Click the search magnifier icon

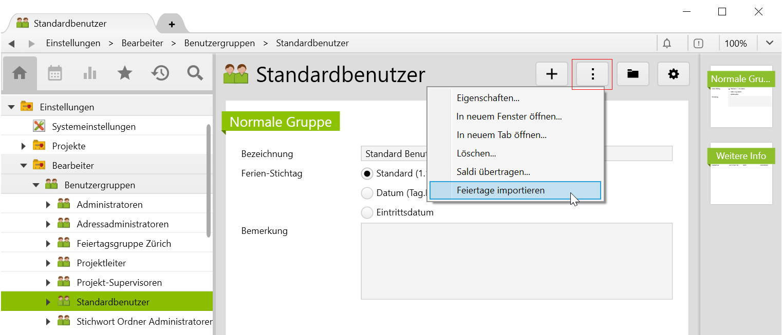click(x=195, y=74)
